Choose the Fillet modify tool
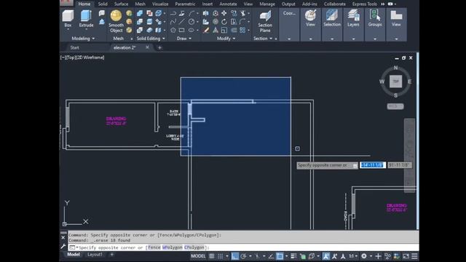The image size is (466, 262). pyautogui.click(x=242, y=22)
